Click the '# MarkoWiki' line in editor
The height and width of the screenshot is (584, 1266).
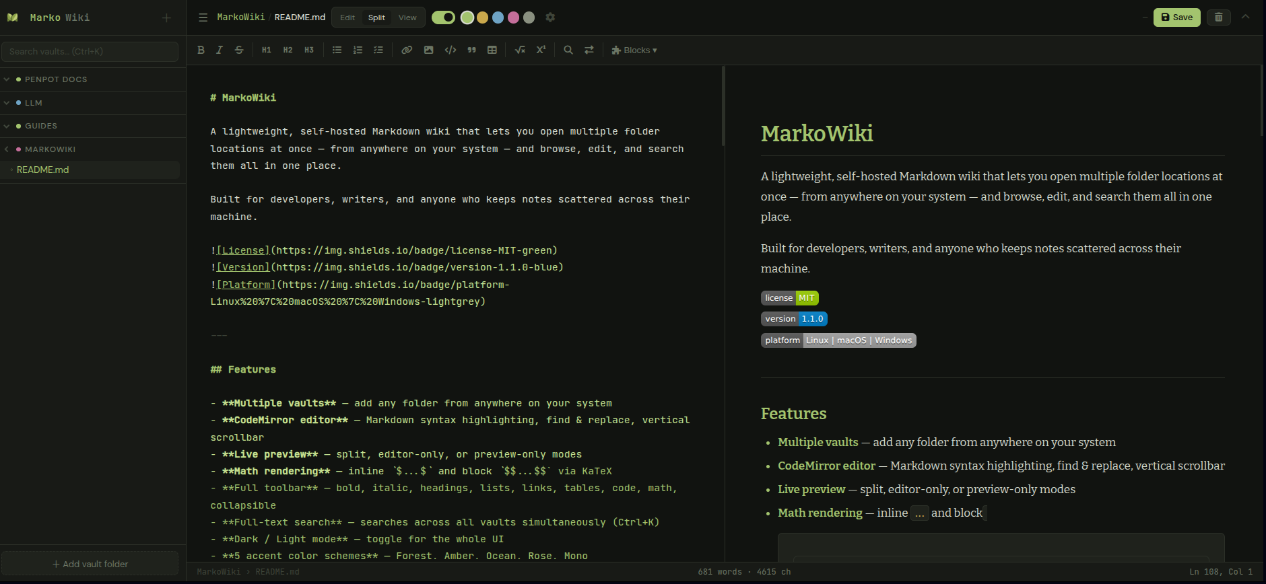click(243, 98)
